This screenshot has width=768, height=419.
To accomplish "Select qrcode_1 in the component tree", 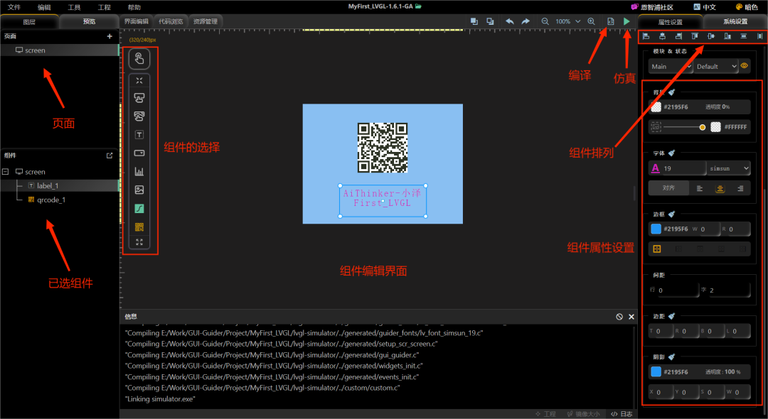I will click(x=50, y=200).
